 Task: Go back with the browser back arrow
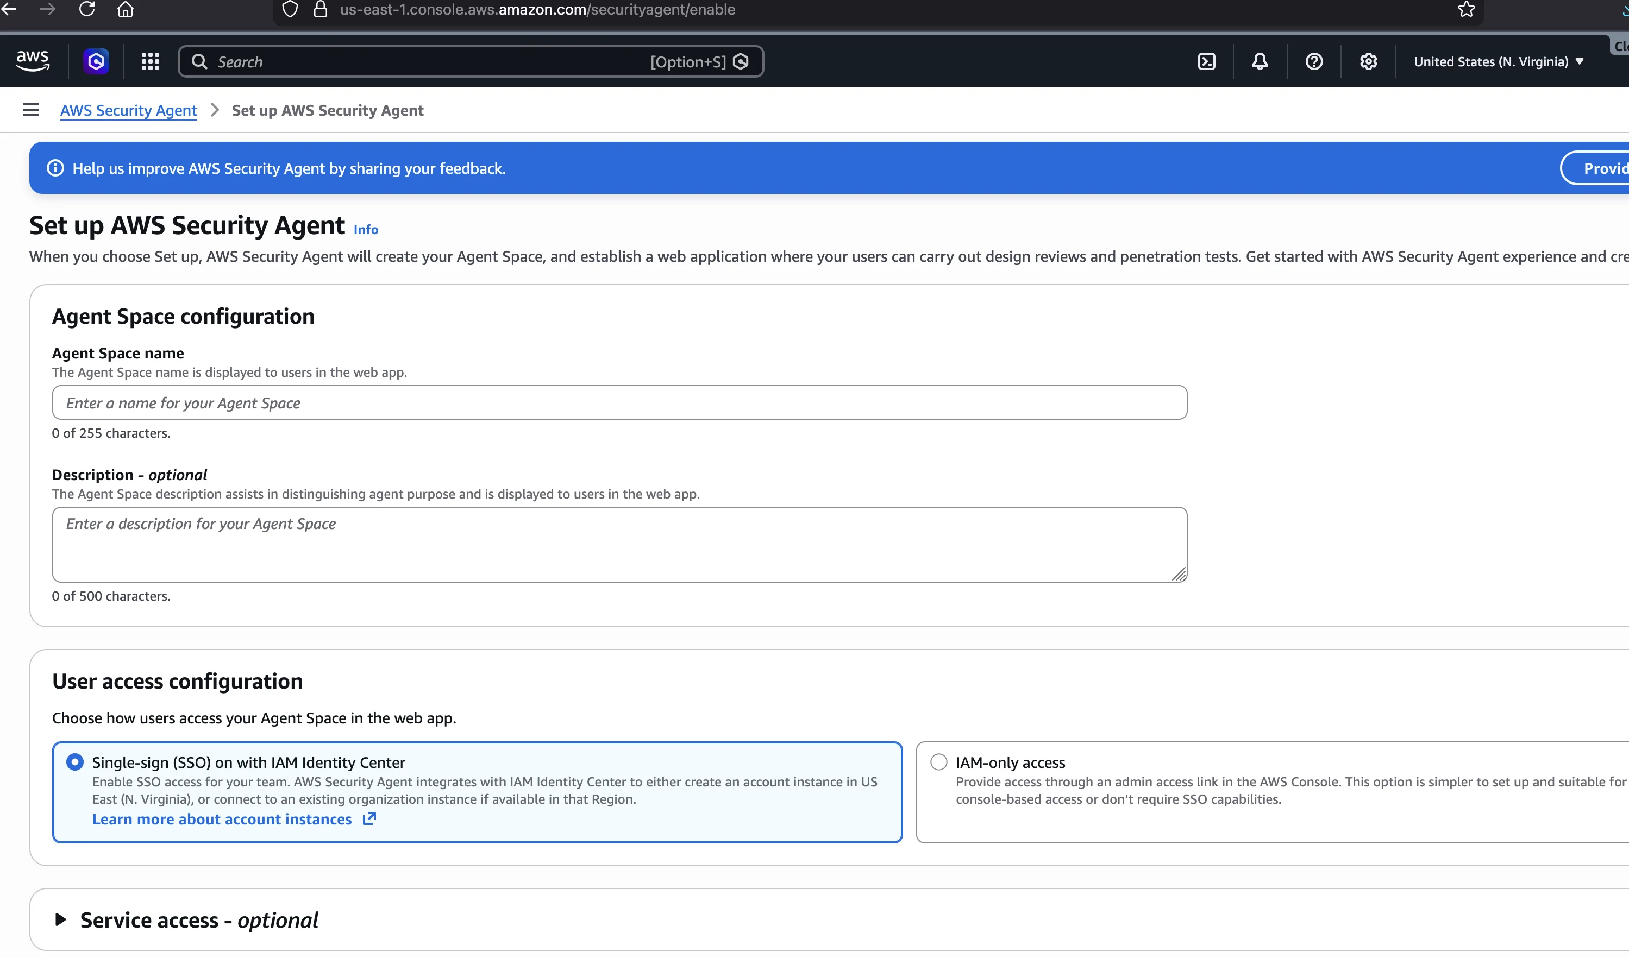click(x=9, y=9)
